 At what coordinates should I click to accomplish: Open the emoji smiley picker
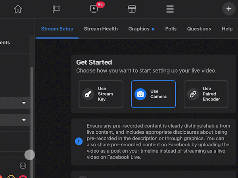[x=23, y=165]
